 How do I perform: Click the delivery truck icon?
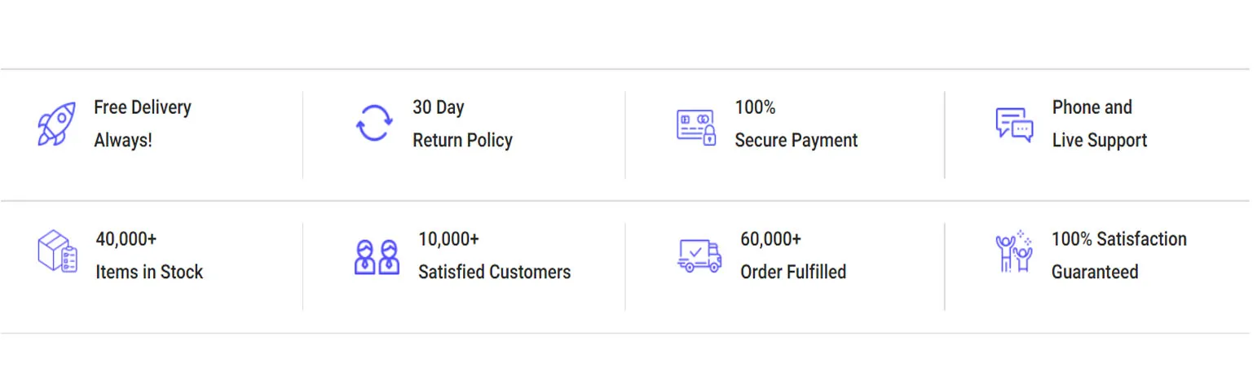point(699,255)
